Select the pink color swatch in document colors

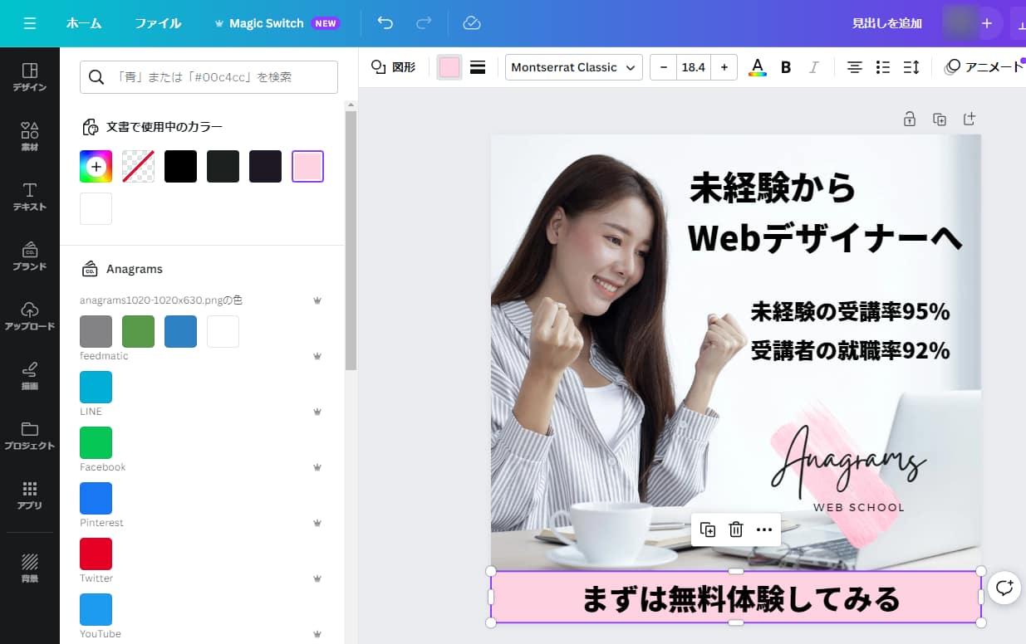point(307,166)
